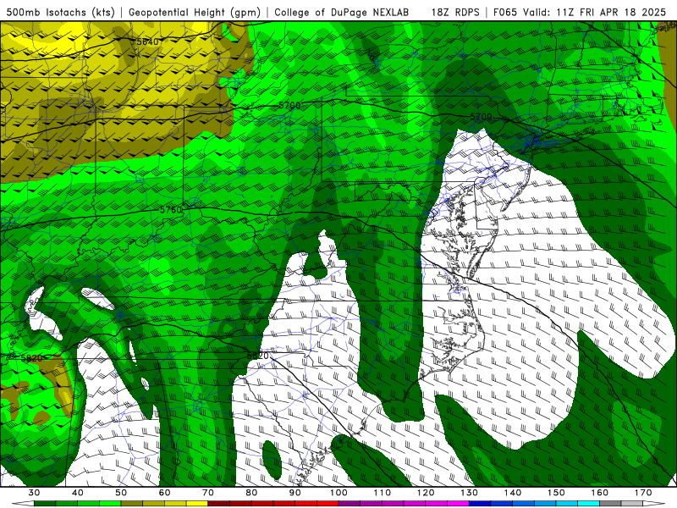
Task: Click the 100 label on the color scale
Action: pyautogui.click(x=338, y=493)
